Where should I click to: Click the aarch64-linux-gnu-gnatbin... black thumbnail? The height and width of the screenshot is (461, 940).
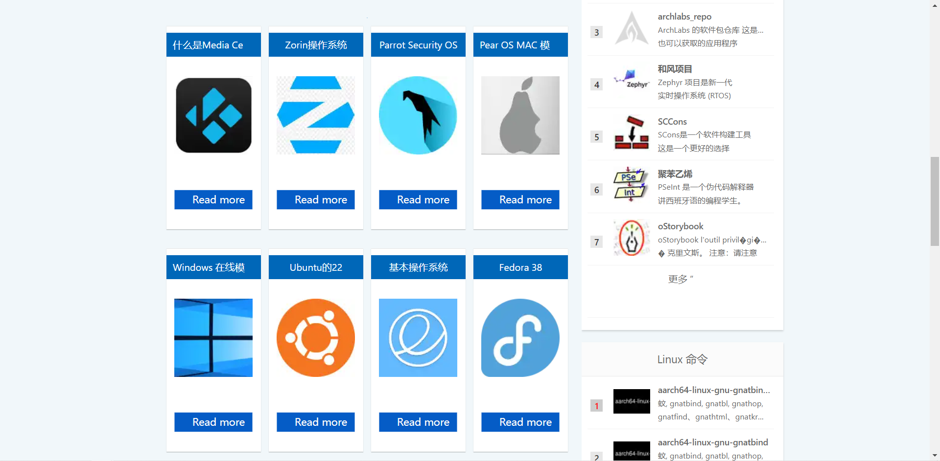coord(632,401)
